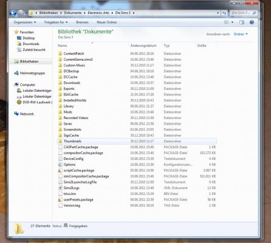Select the file named CASPartCache.package
The height and width of the screenshot is (243, 271).
[x=81, y=147]
